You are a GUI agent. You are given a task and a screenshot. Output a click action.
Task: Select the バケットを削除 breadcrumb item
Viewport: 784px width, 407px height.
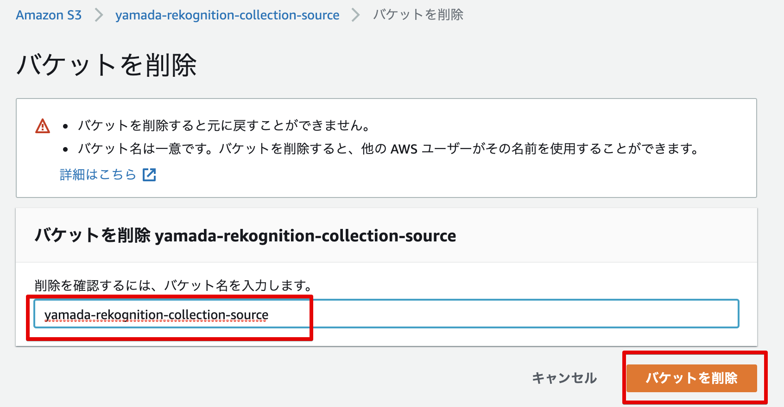(x=418, y=15)
